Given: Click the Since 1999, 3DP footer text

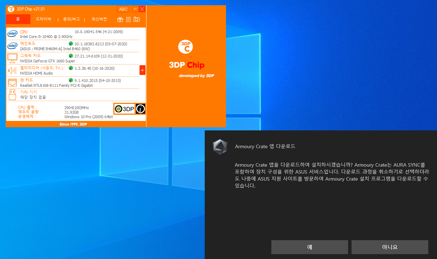Looking at the screenshot, I should (73, 124).
